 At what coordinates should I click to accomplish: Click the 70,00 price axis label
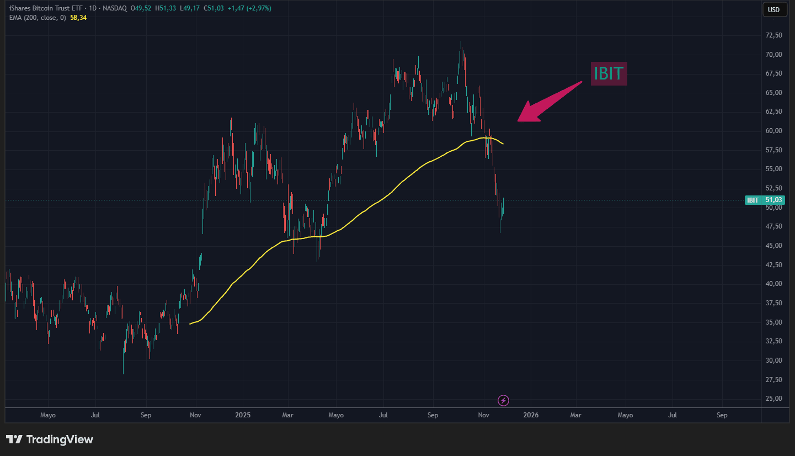[774, 54]
